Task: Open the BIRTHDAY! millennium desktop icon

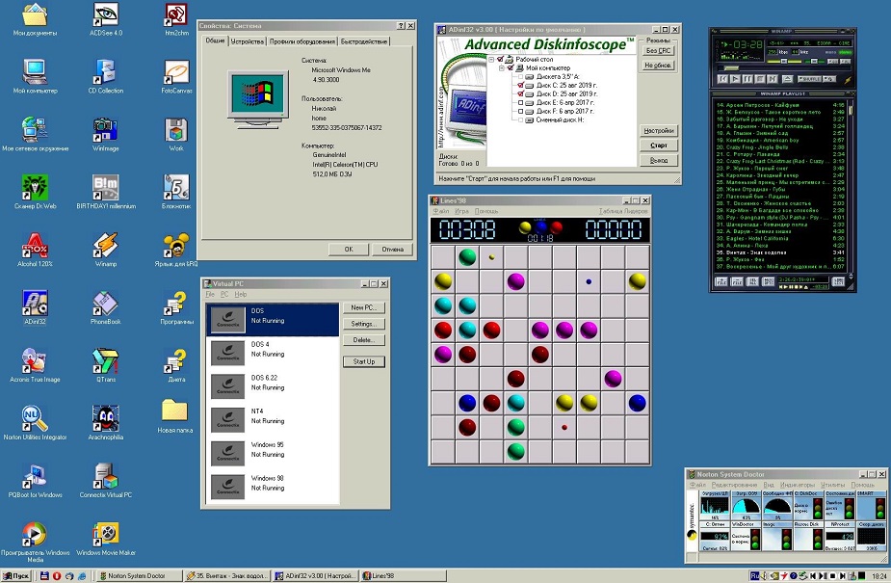Action: tap(106, 191)
